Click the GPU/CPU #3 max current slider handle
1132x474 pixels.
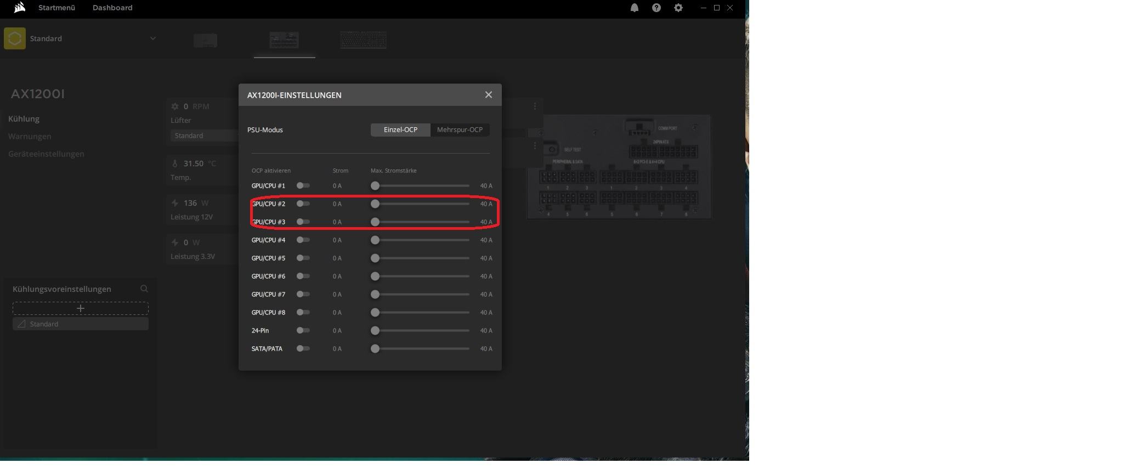[x=375, y=222]
